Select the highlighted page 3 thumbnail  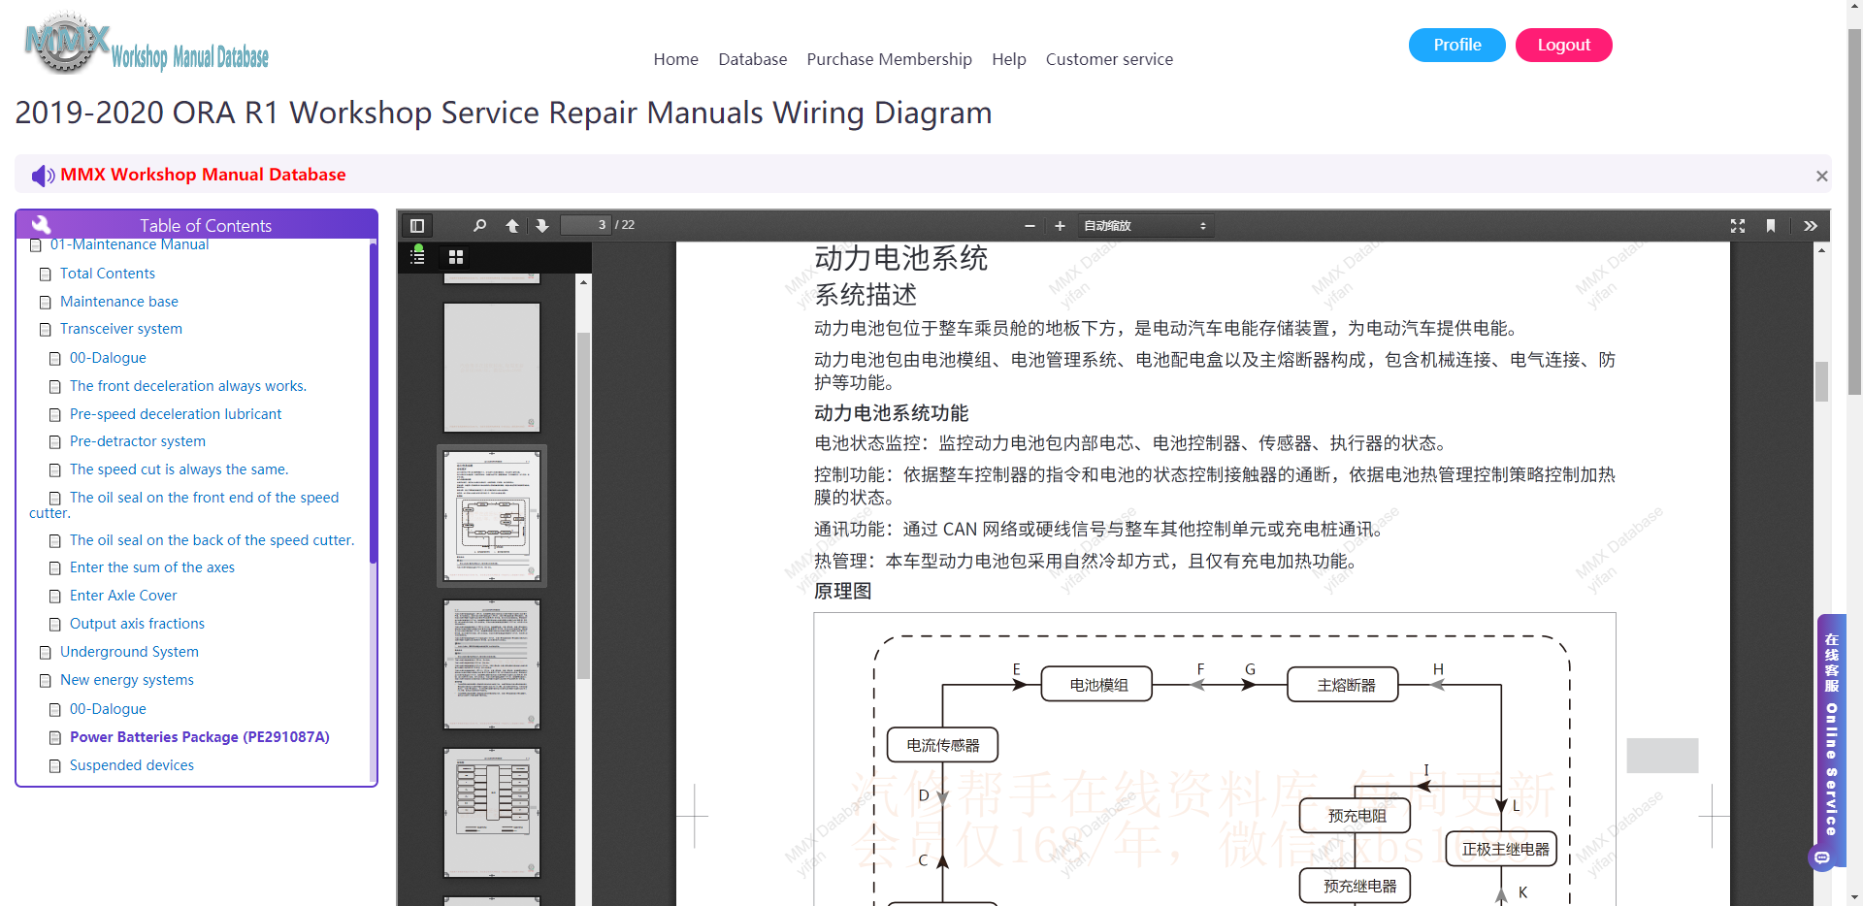tap(492, 516)
